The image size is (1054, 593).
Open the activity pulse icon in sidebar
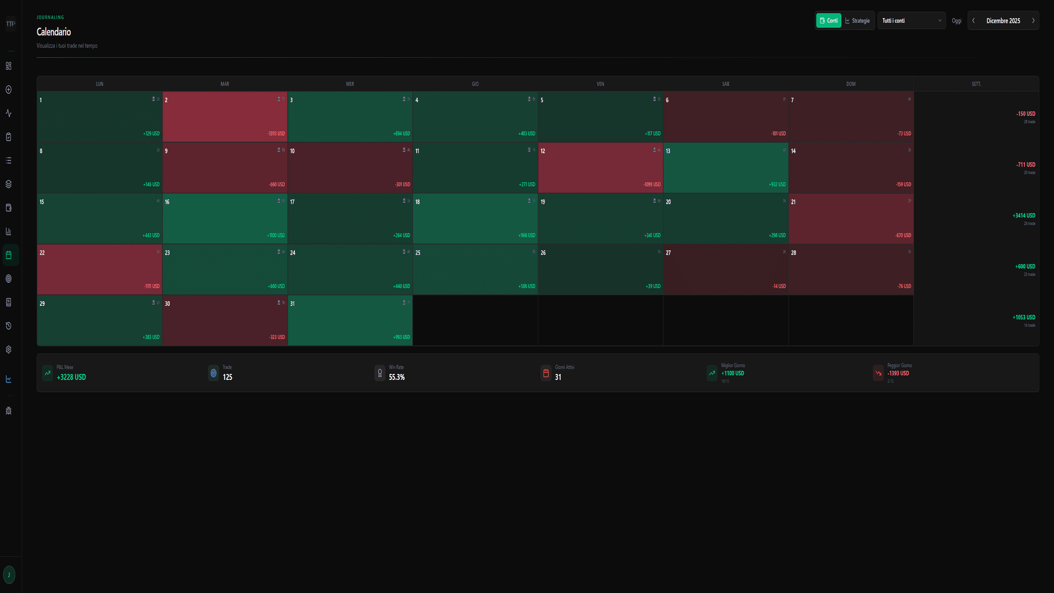click(9, 113)
